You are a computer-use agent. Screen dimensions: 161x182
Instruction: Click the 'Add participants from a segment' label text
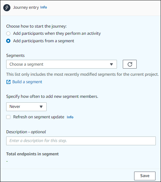(x=44, y=41)
